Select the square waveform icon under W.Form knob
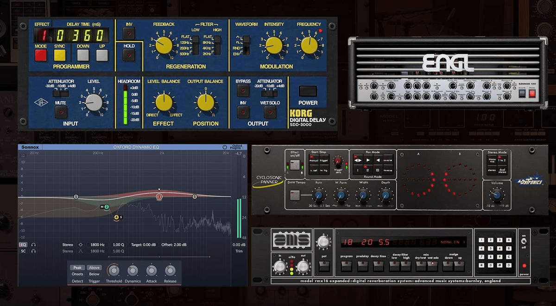 [x=347, y=206]
